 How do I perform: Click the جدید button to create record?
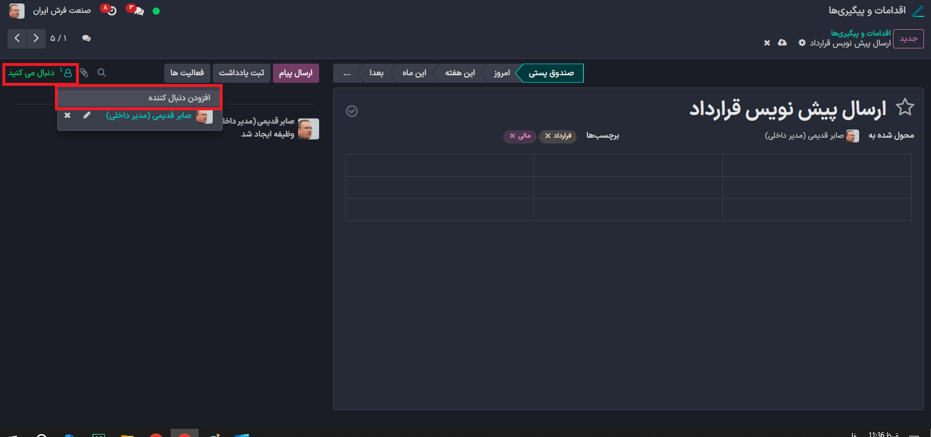coord(908,39)
